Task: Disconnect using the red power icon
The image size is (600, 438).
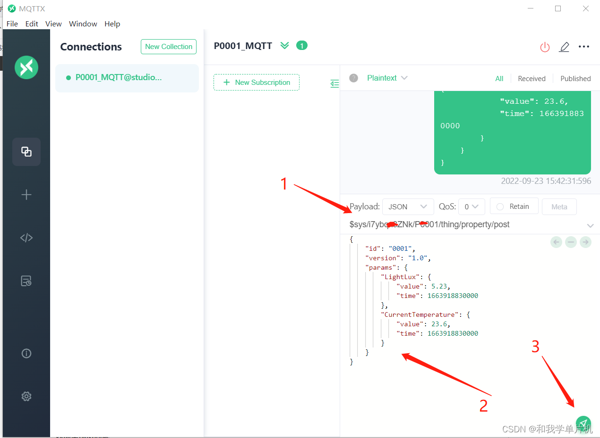Action: pos(545,47)
